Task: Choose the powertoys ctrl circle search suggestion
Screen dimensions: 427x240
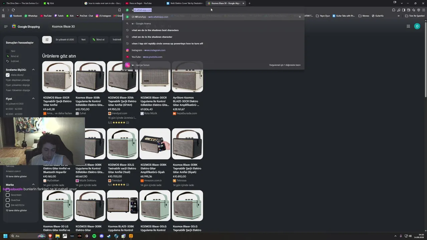Action: pos(213,44)
